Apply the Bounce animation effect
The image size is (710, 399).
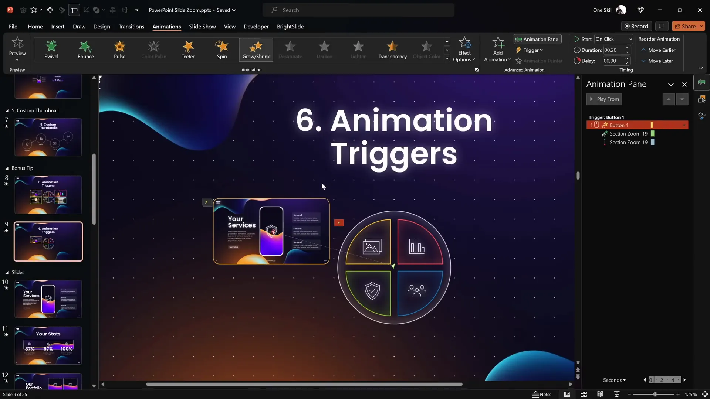pyautogui.click(x=85, y=50)
